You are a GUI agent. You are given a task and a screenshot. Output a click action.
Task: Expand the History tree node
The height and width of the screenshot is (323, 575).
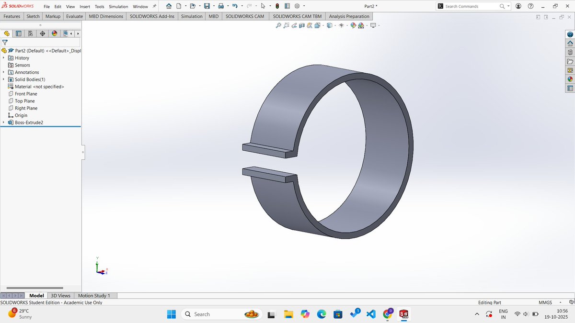(4, 58)
